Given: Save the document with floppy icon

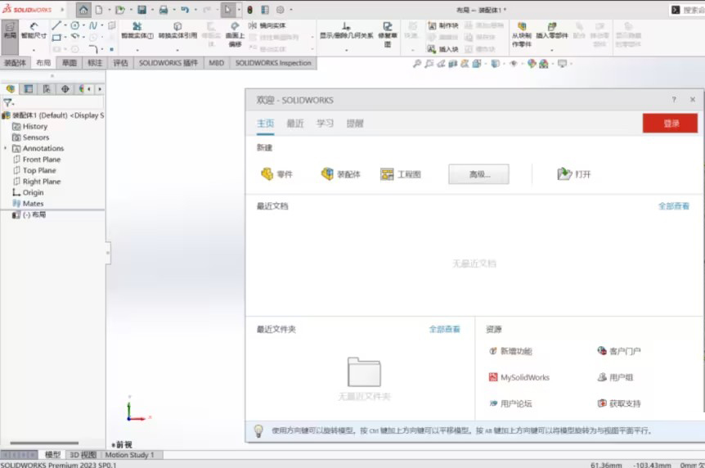Looking at the screenshot, I should [141, 10].
